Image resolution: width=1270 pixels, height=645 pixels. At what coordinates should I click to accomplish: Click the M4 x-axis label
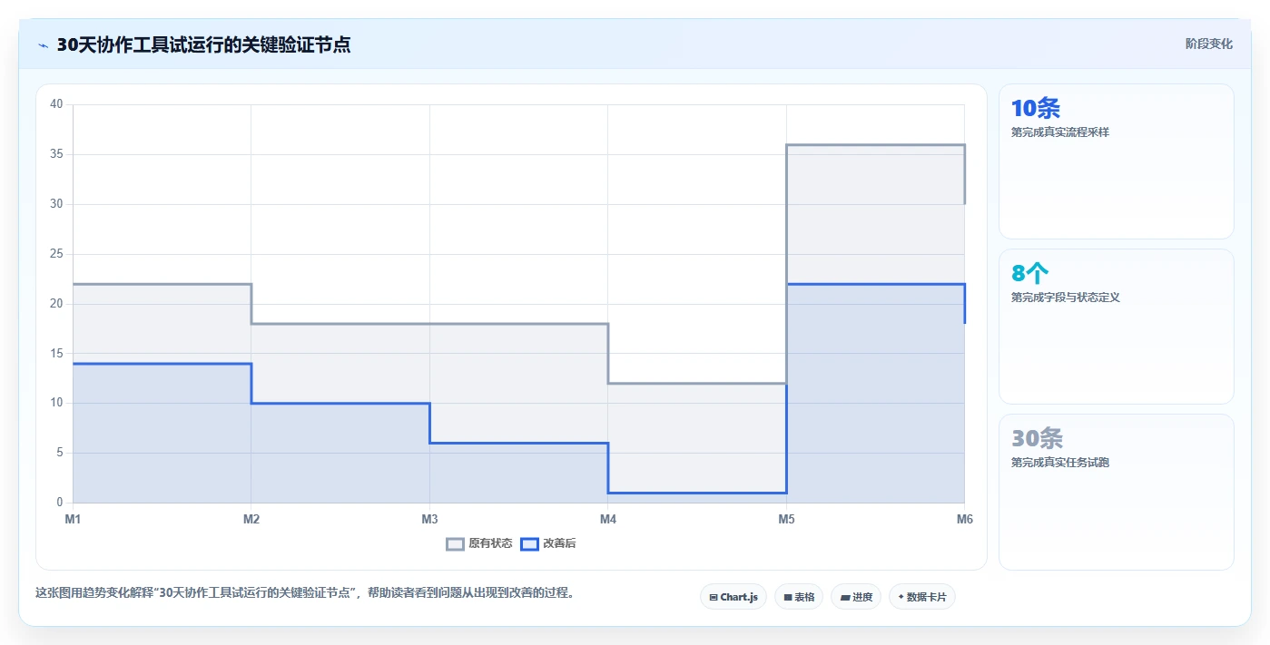608,520
